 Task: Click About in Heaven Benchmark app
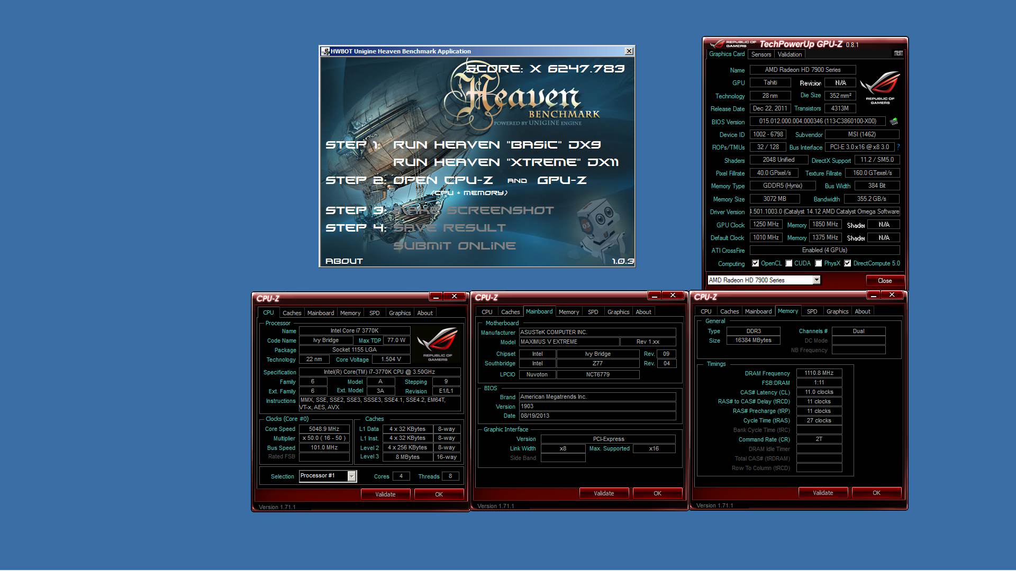(x=344, y=261)
